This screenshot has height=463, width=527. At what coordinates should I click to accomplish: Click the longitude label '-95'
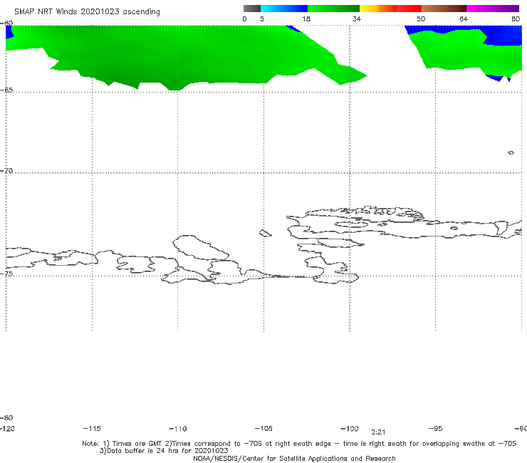(436, 428)
